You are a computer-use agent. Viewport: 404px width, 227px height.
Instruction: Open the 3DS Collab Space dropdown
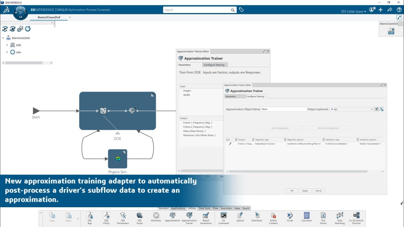click(x=353, y=11)
